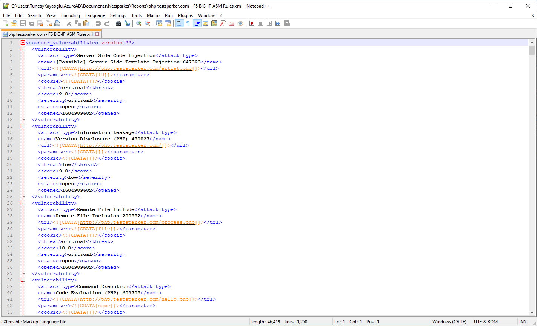
Task: Collapse the vulnerability element at line 26
Action: click(x=22, y=203)
